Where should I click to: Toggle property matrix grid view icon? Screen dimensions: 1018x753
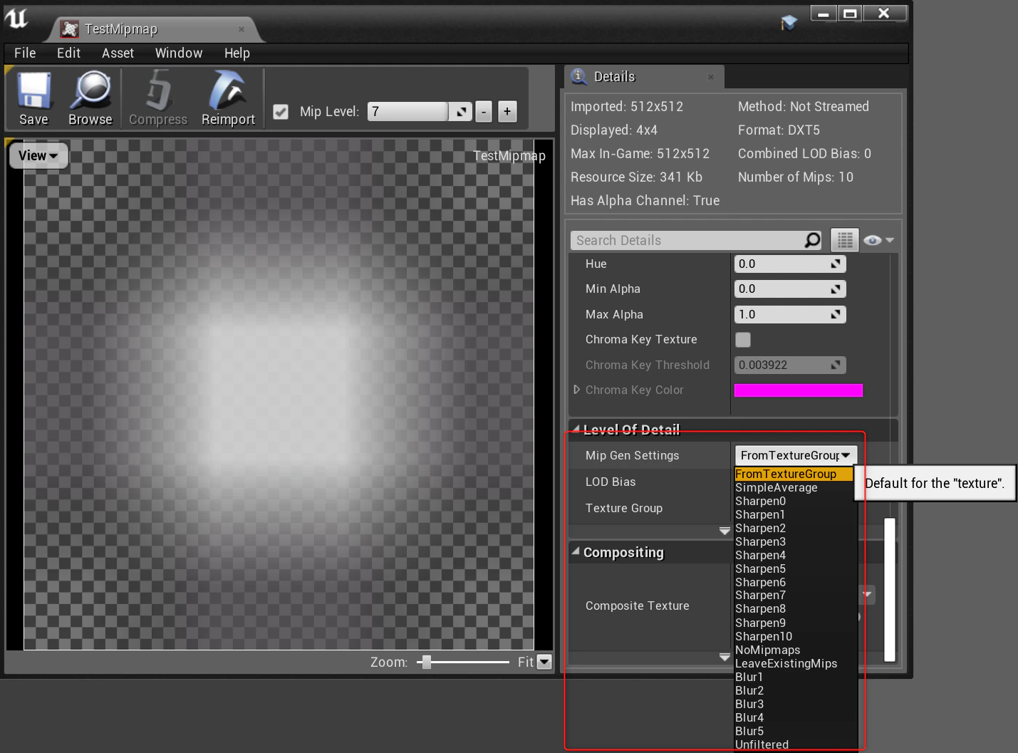tap(845, 241)
